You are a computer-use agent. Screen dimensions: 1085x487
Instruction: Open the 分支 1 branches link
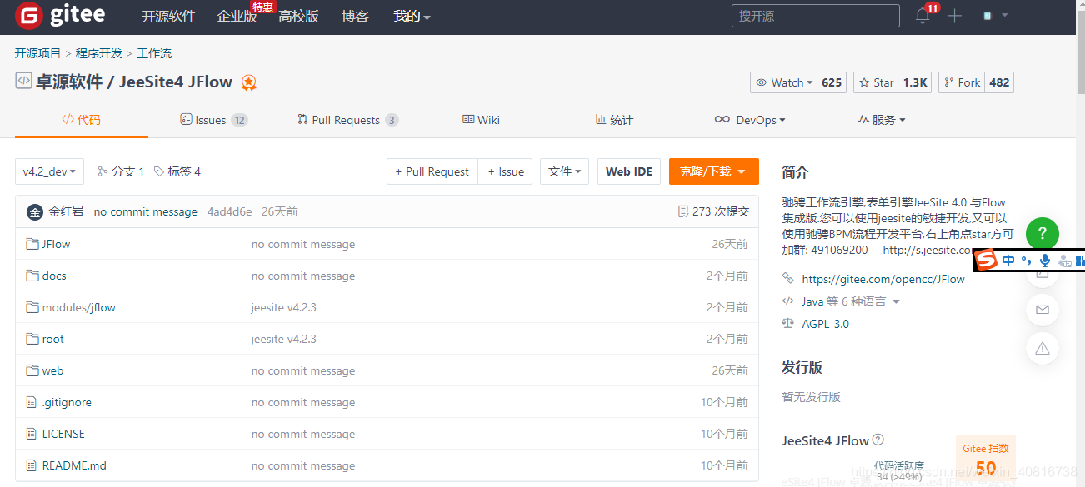click(x=121, y=171)
